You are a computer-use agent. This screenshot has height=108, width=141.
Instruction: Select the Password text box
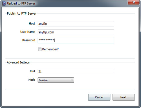click(x=76, y=40)
